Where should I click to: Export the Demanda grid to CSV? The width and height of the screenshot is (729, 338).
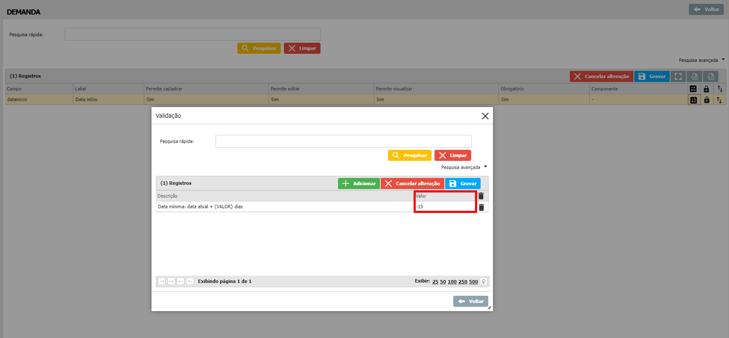point(694,76)
